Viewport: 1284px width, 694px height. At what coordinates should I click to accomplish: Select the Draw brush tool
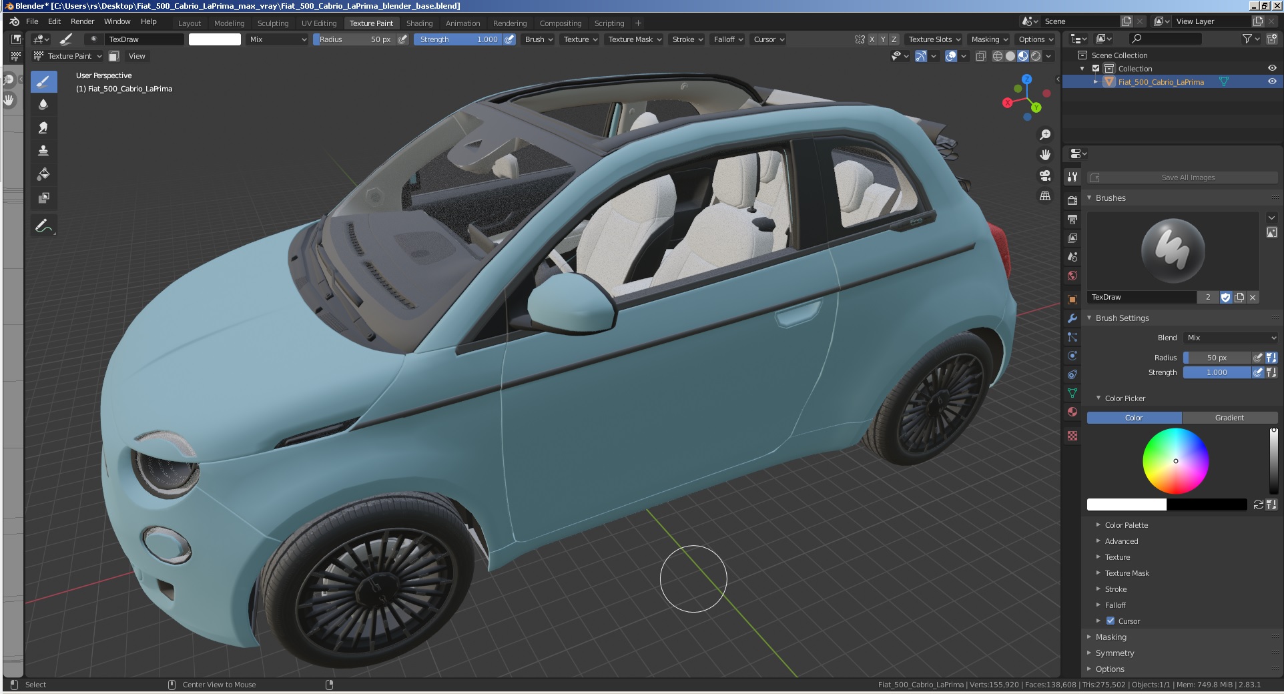43,82
